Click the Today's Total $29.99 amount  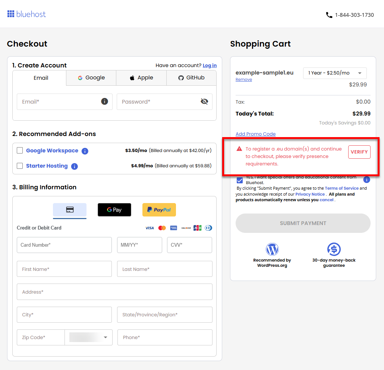click(x=361, y=114)
